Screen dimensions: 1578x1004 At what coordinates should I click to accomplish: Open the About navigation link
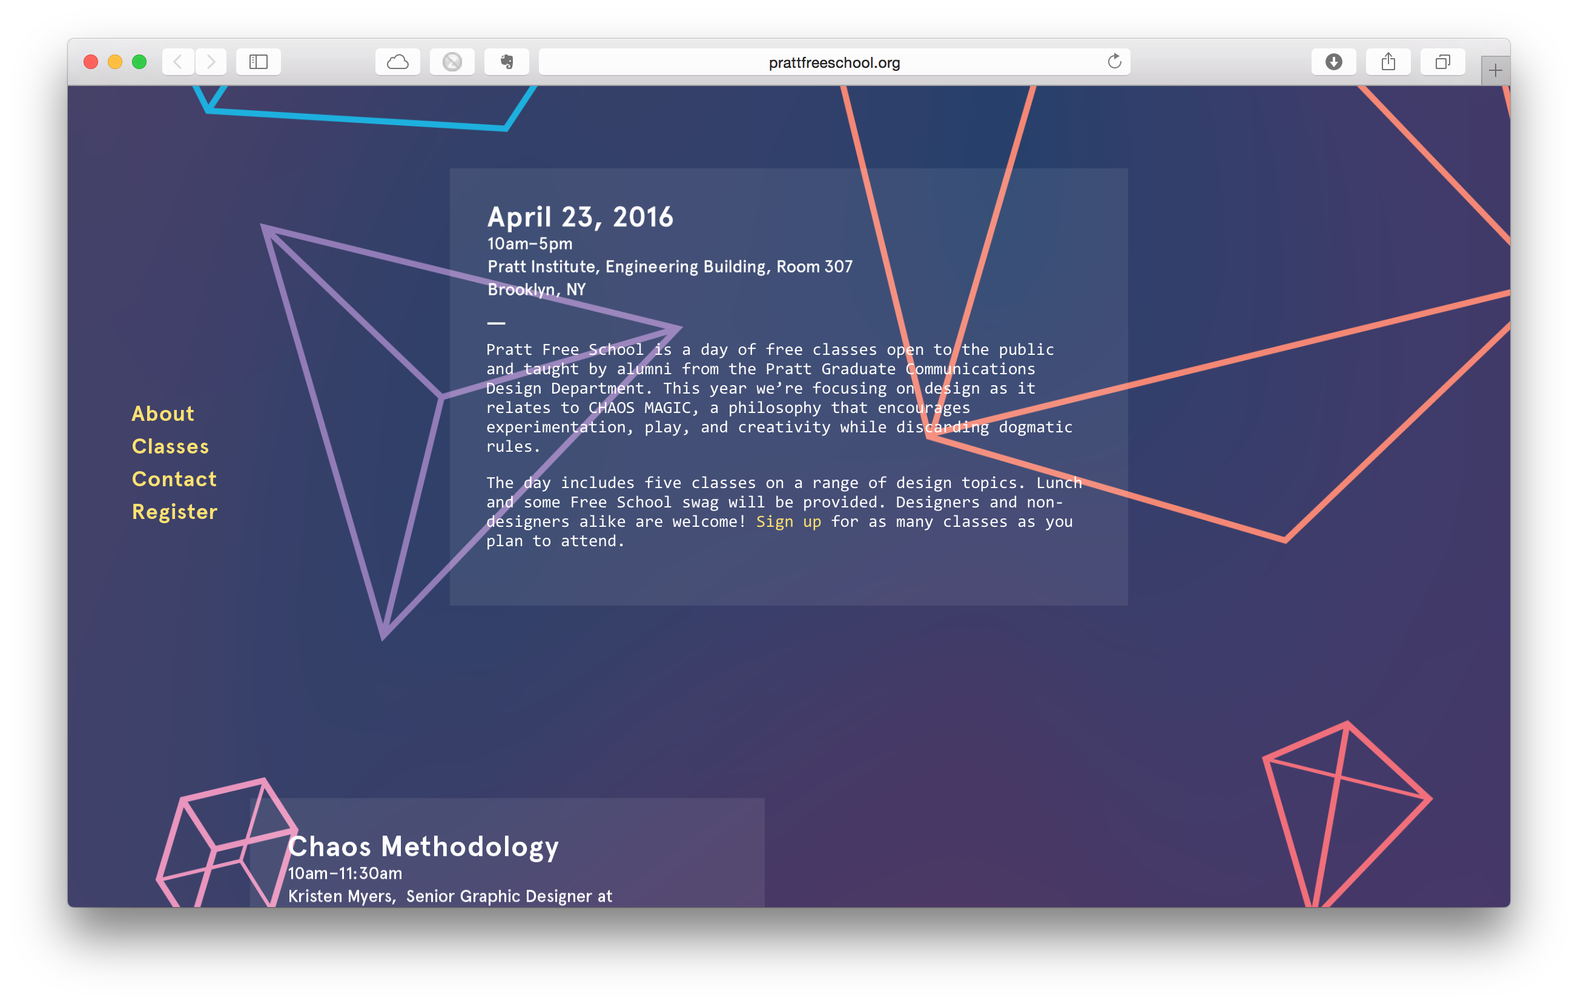[x=163, y=414]
